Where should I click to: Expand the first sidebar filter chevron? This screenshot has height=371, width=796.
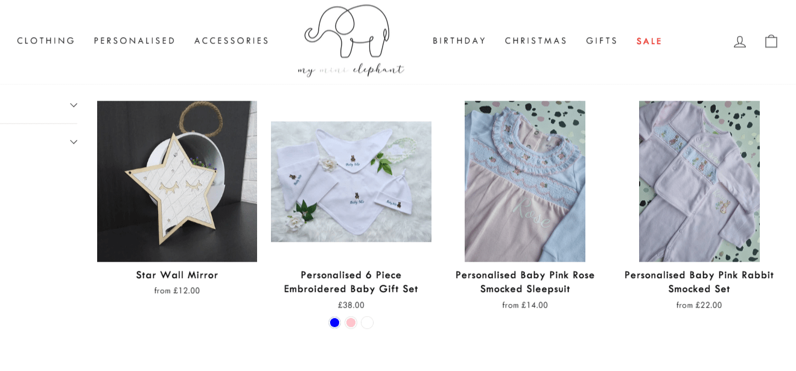tap(74, 105)
